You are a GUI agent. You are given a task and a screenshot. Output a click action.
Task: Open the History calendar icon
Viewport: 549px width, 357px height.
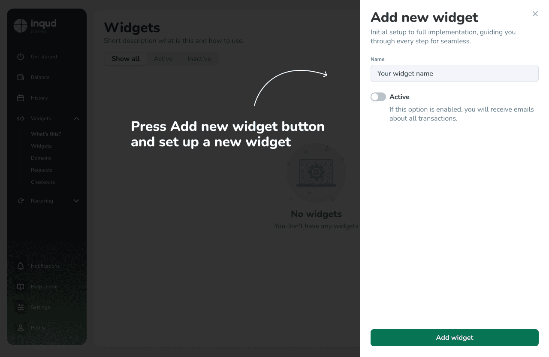21,98
